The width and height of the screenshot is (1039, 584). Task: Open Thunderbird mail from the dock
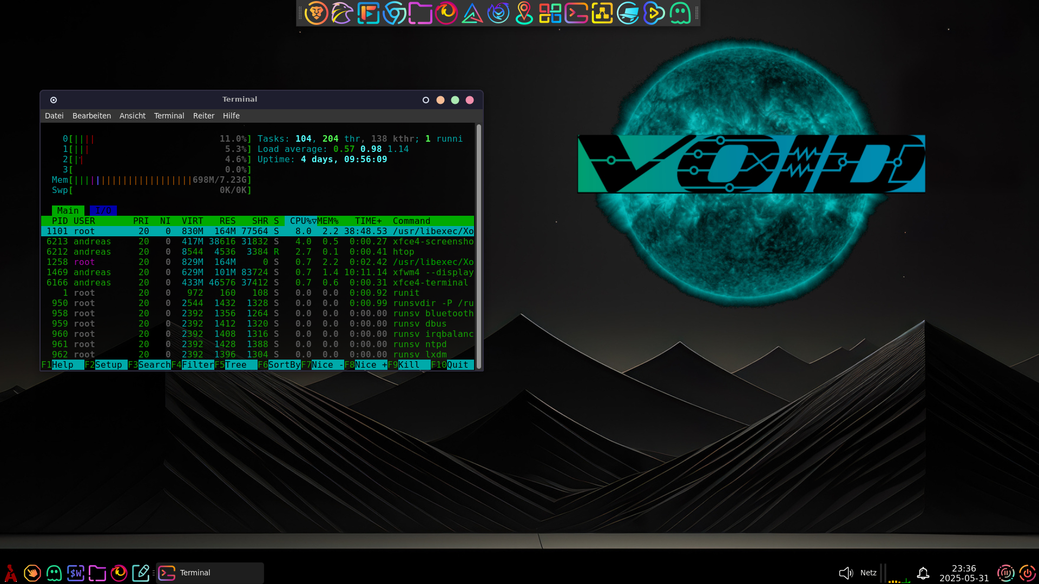click(498, 13)
